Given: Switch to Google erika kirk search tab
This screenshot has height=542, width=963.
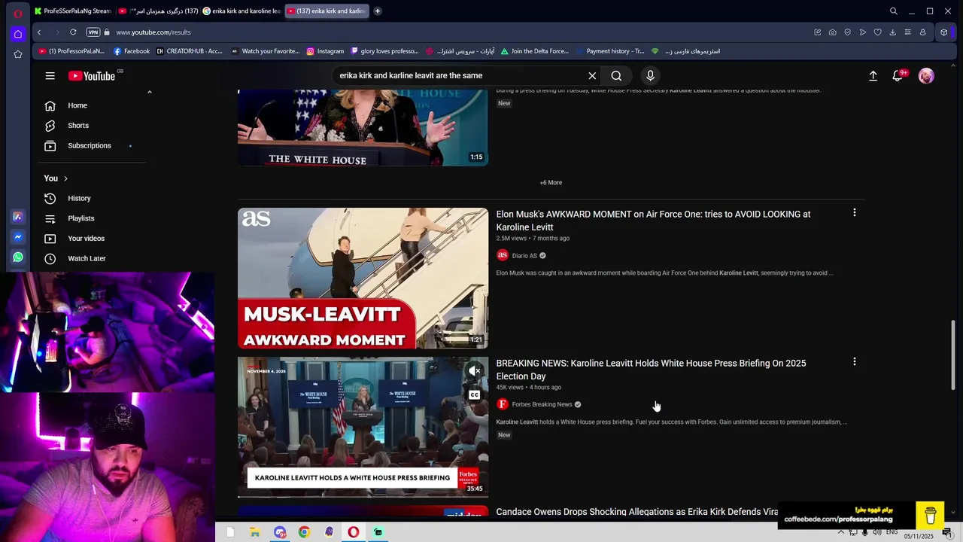Looking at the screenshot, I should (242, 11).
